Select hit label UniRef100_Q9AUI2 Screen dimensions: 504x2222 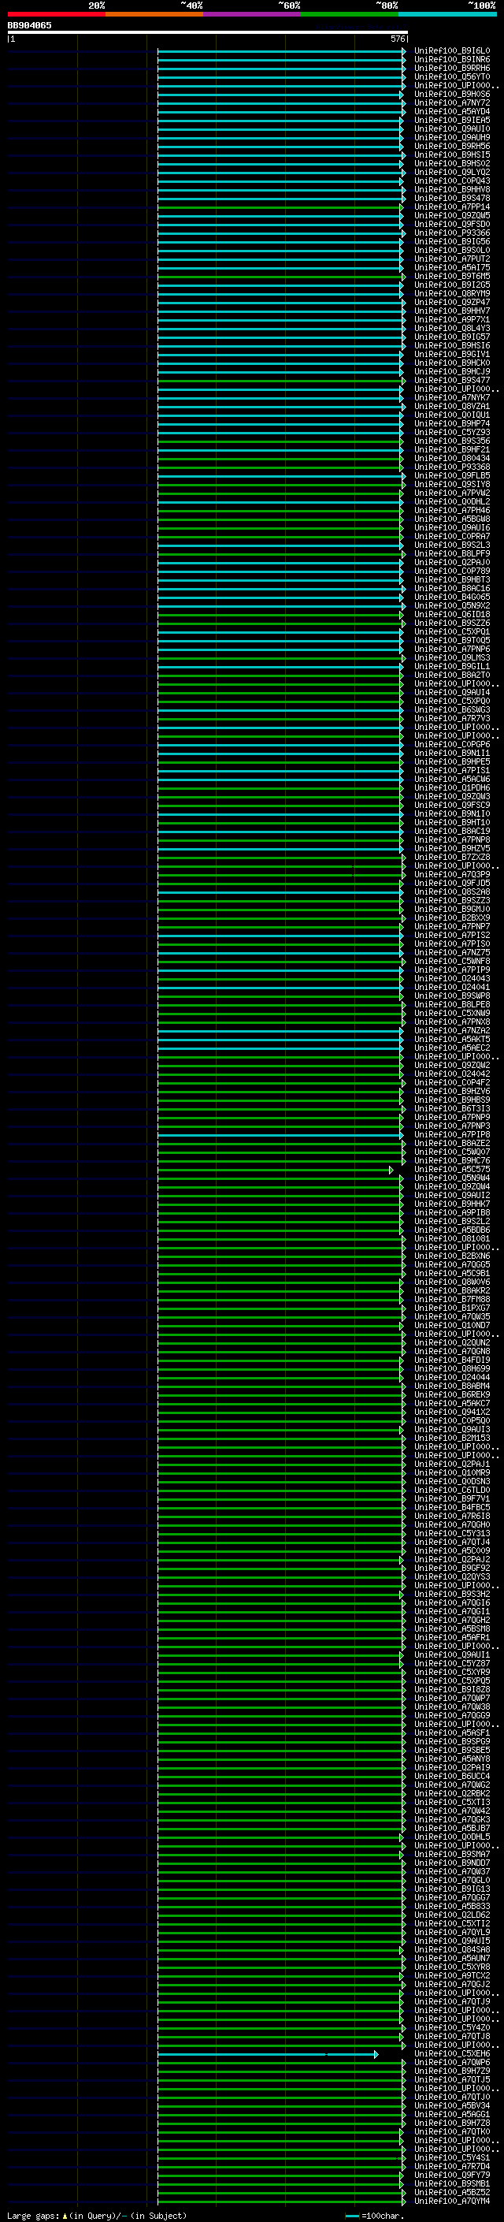(x=451, y=1195)
